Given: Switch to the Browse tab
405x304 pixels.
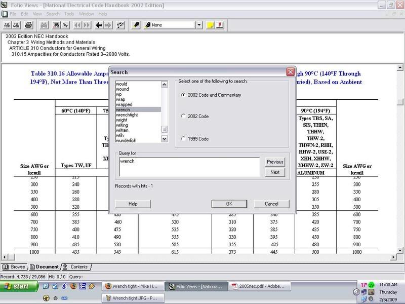Looking at the screenshot, I should pos(14,267).
